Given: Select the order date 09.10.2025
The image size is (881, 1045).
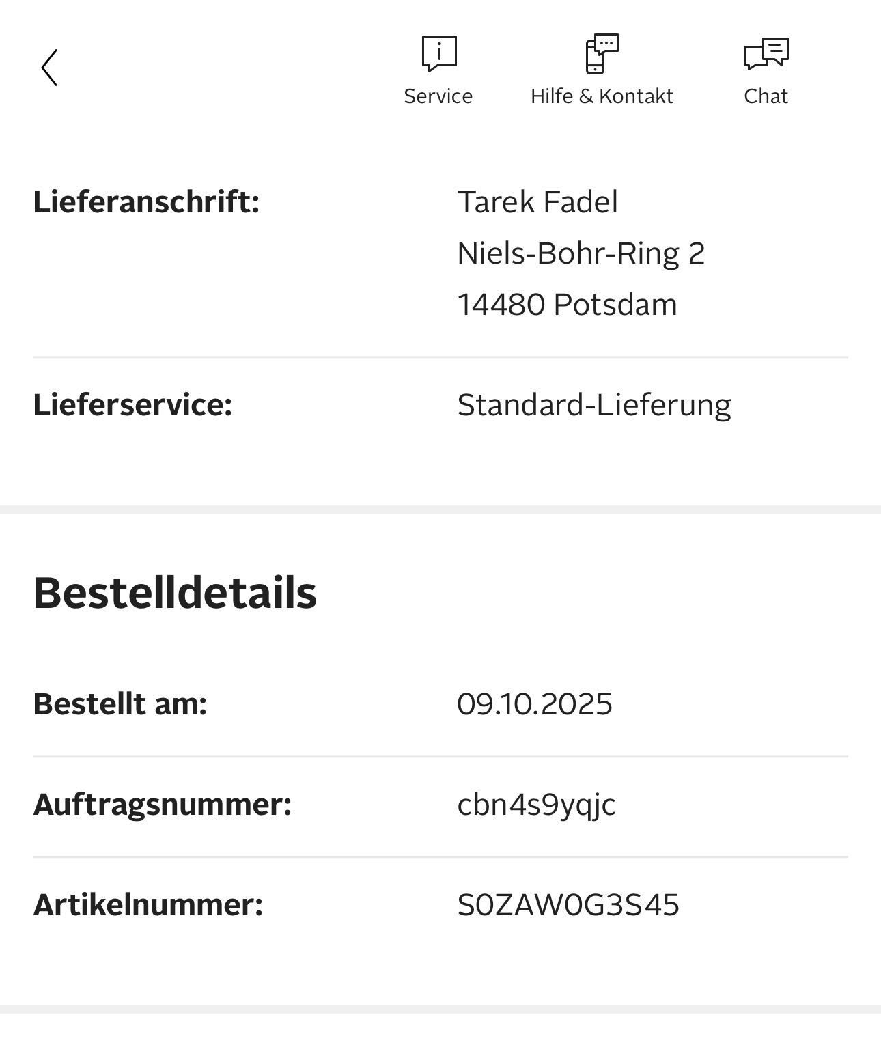Looking at the screenshot, I should (x=535, y=703).
